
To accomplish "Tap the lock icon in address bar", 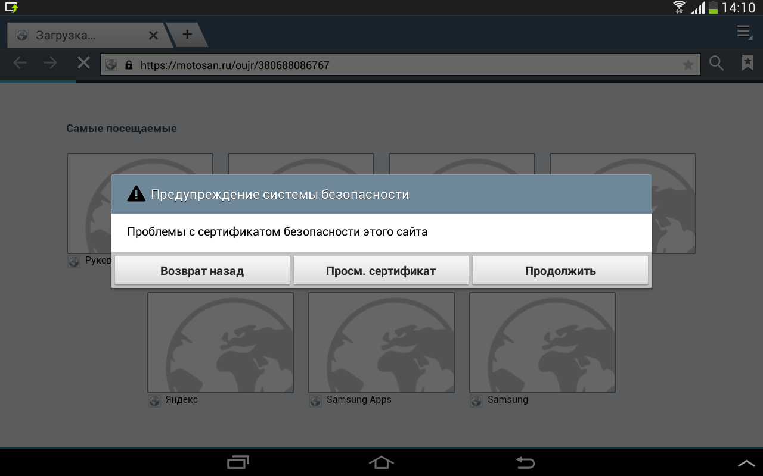I will point(128,65).
